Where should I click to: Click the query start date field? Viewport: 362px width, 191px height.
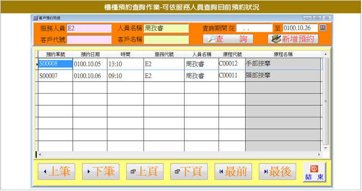click(254, 28)
